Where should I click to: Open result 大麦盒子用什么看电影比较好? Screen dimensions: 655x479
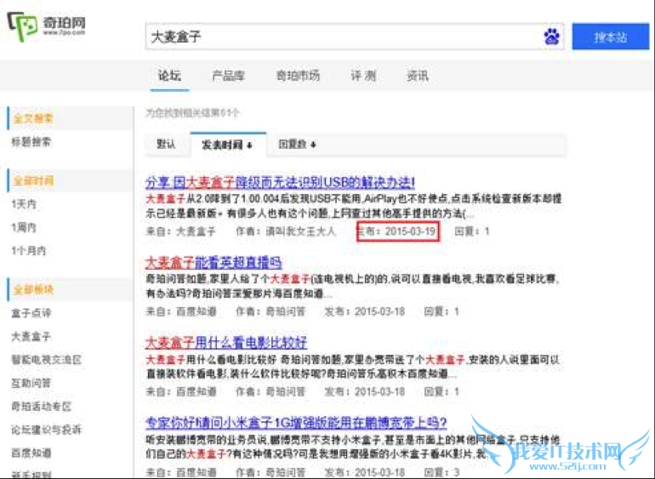point(226,343)
